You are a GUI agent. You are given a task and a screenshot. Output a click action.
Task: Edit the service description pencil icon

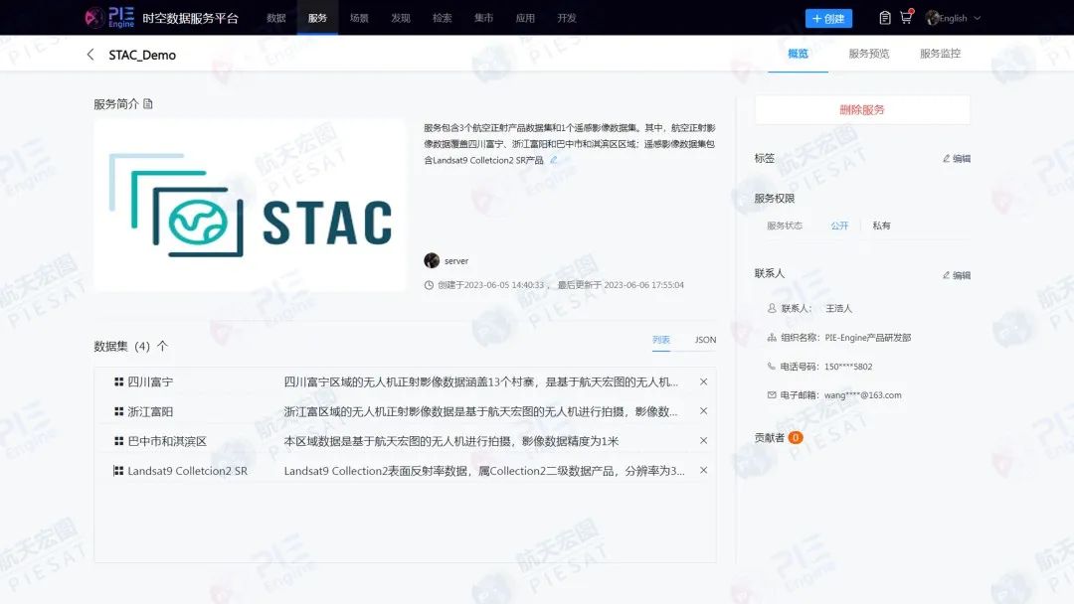click(554, 160)
